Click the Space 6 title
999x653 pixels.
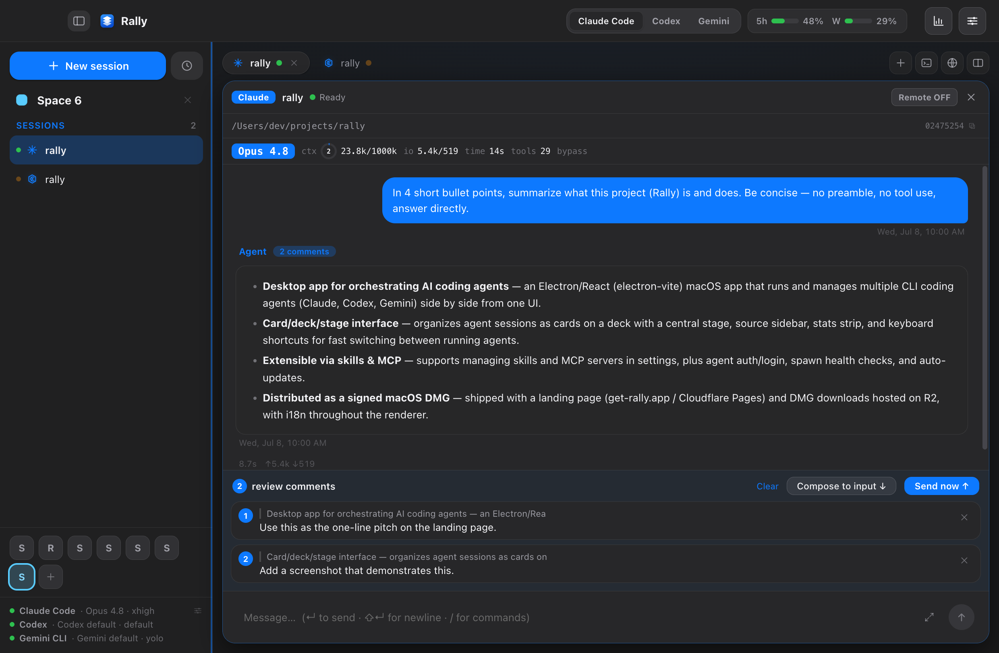coord(59,100)
